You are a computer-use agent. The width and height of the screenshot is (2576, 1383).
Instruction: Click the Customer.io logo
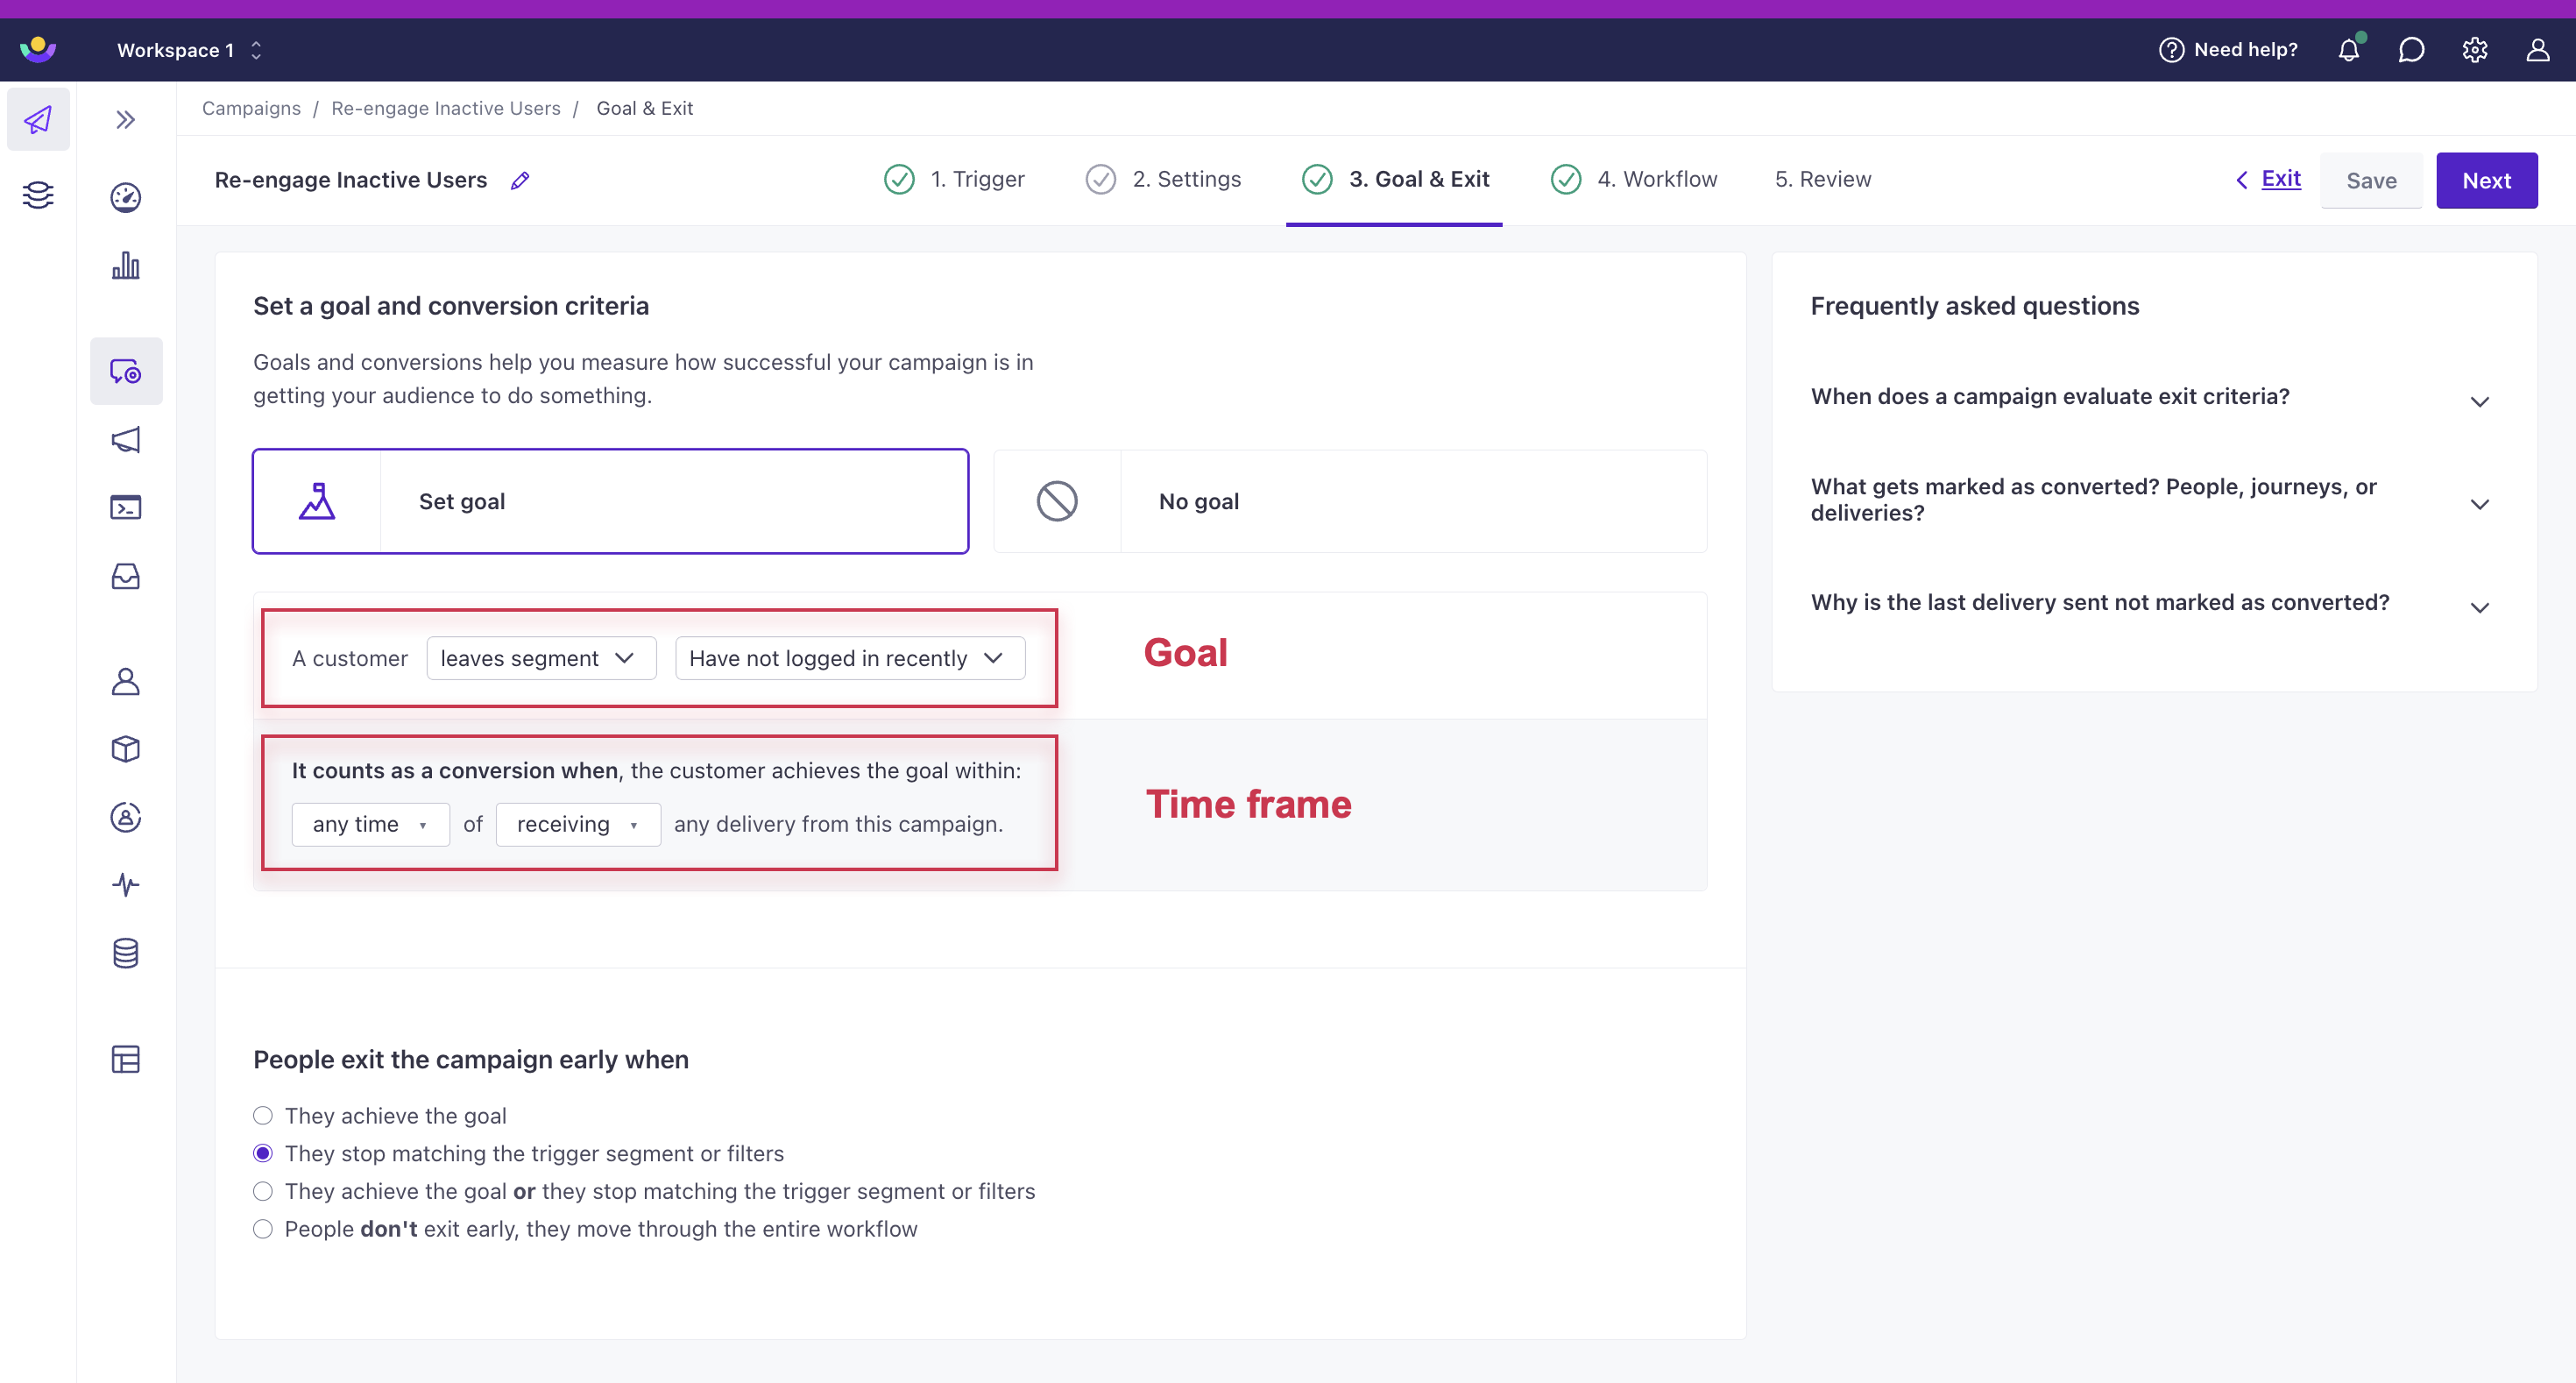point(38,49)
